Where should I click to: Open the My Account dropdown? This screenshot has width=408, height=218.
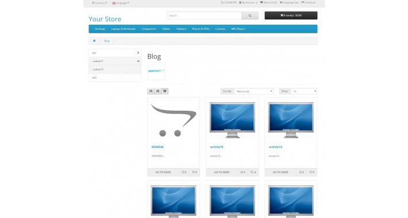tap(248, 3)
